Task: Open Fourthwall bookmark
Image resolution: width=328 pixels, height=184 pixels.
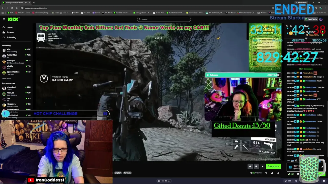Action: [230, 13]
